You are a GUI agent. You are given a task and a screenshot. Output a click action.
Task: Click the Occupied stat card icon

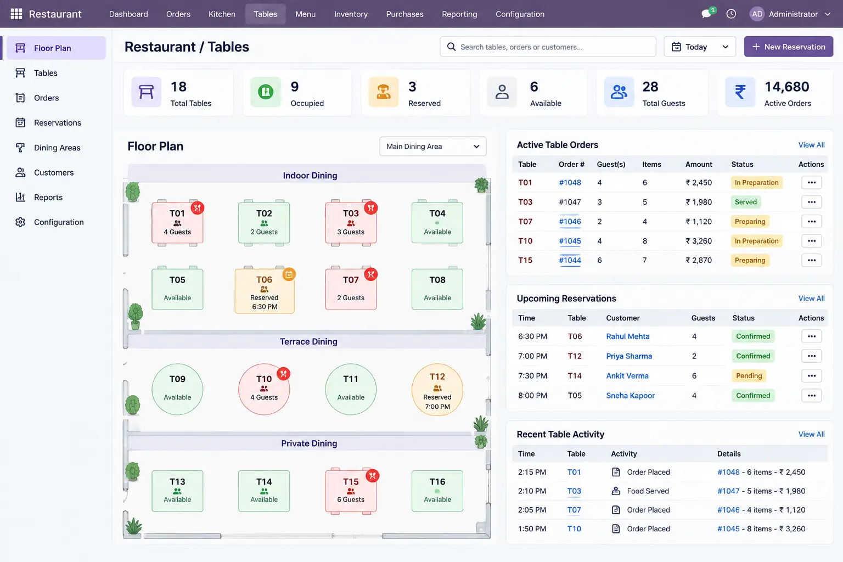click(x=266, y=92)
